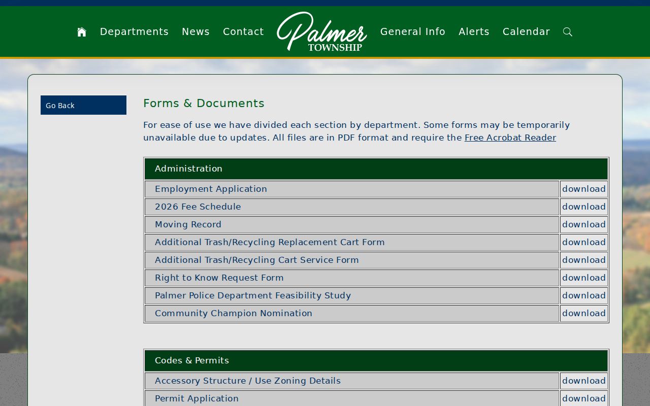Download the Moving Record form
The image size is (650, 406).
pos(584,224)
